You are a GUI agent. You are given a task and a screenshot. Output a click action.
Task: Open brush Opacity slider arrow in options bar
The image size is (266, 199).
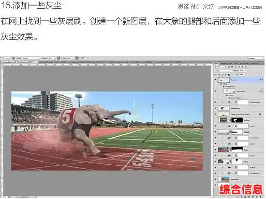[x=54, y=58]
